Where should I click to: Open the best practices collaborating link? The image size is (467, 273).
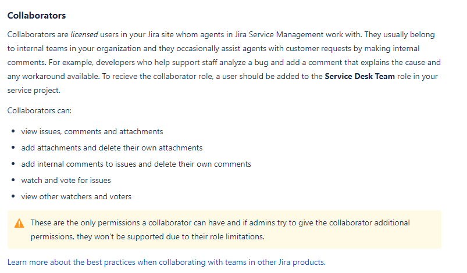[x=166, y=263]
